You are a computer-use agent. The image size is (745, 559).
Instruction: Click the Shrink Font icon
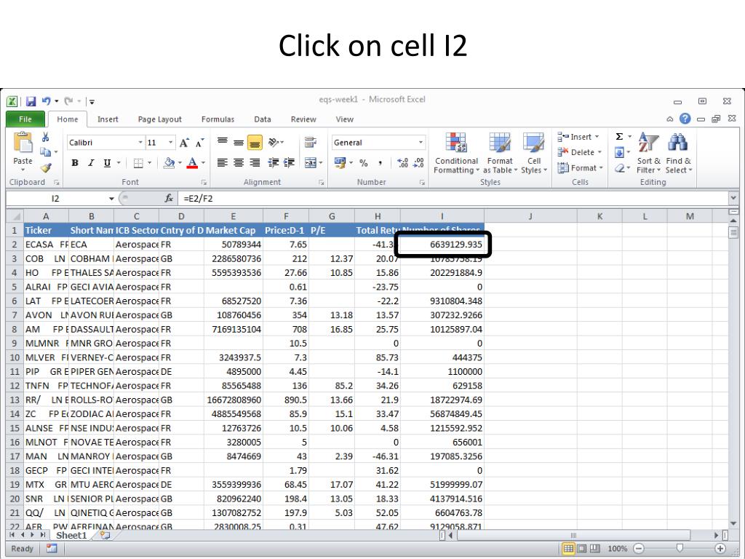tap(200, 143)
